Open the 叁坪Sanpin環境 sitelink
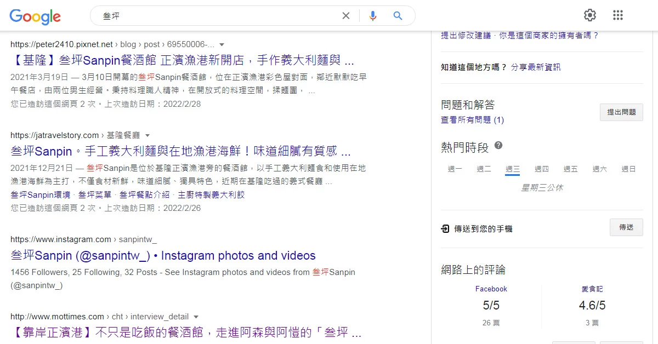 point(41,194)
